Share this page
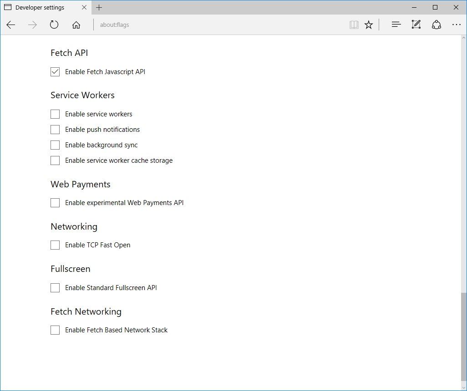Viewport: 467px width, 391px height. pyautogui.click(x=437, y=25)
